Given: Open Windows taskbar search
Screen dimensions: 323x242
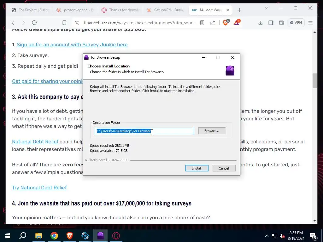Looking at the screenshot, I should click(x=23, y=236).
